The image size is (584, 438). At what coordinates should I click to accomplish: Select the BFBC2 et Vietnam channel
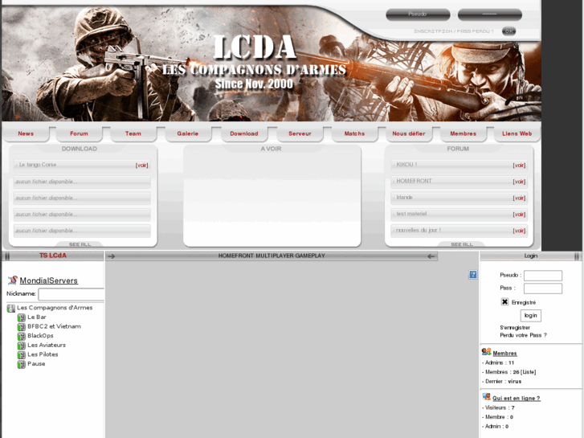pos(54,326)
